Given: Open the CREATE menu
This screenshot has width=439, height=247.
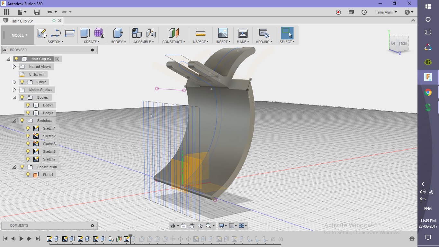Looking at the screenshot, I should click(92, 42).
